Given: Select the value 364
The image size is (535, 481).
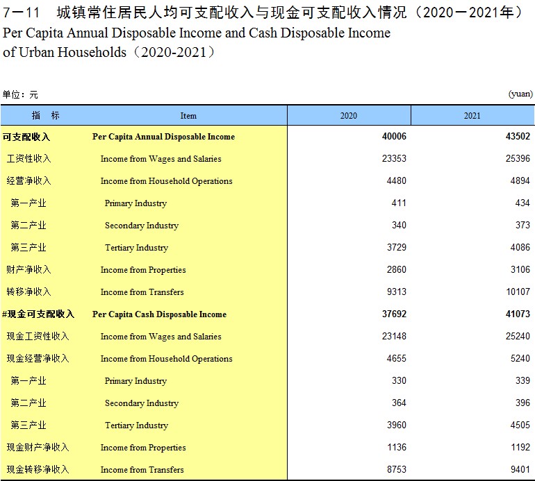Looking at the screenshot, I should click(x=399, y=403).
